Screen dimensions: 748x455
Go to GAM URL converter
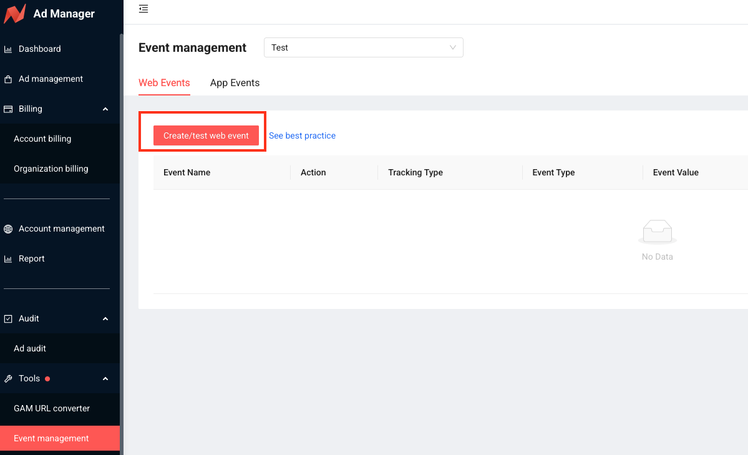52,408
